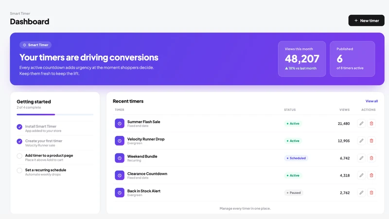Click the Summer Flash Sale clock icon
389x219 pixels.
[x=120, y=124]
